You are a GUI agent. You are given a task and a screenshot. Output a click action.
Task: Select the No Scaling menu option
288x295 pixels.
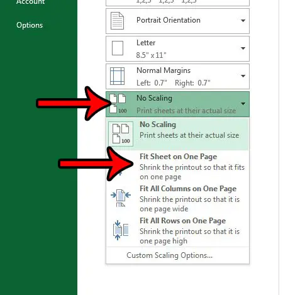point(177,134)
